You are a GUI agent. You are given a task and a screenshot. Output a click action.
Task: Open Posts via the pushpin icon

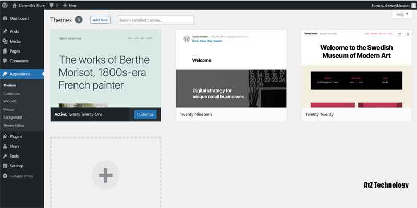(x=5, y=31)
